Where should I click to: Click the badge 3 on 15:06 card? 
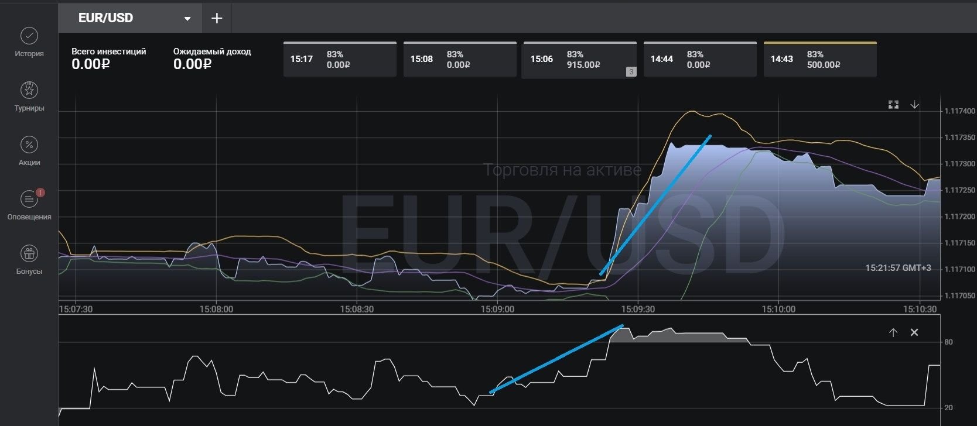[x=631, y=72]
